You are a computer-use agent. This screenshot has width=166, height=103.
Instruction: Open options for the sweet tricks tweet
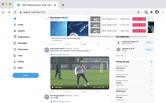pyautogui.click(x=108, y=49)
